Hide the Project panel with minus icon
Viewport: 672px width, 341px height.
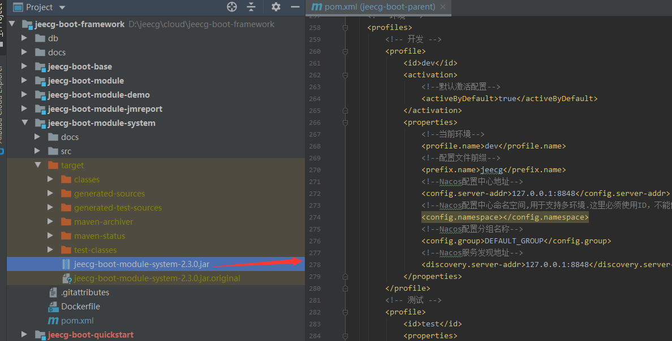point(295,7)
